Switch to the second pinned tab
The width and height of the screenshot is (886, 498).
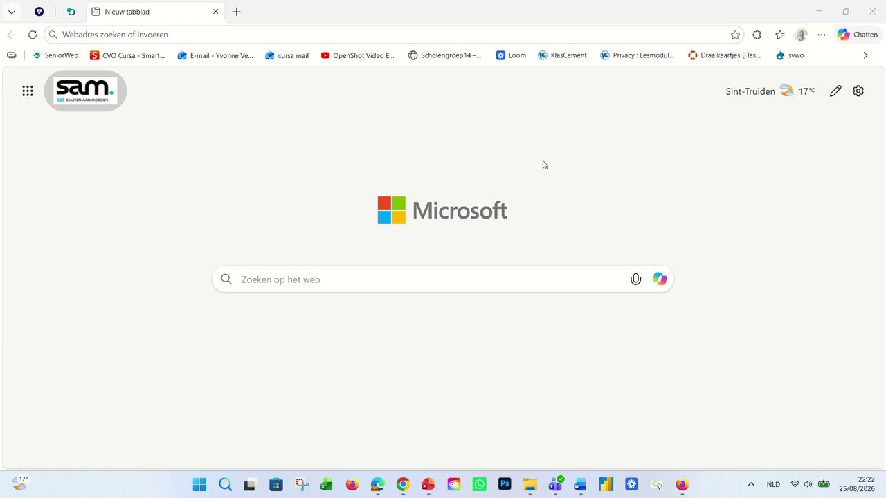click(71, 12)
